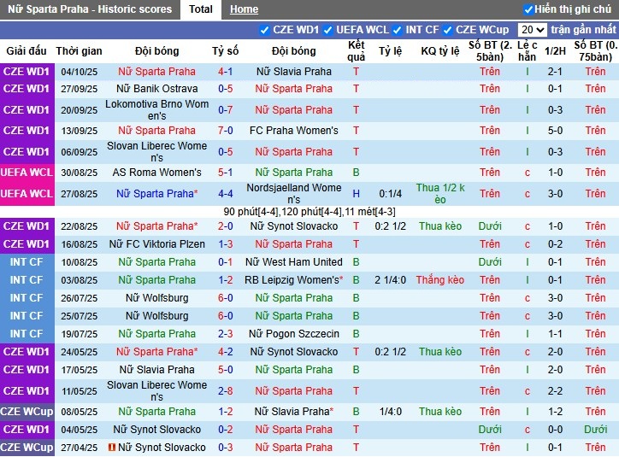This screenshot has height=457, width=619.
Task: Click the 'B' result marker for 26/07/25 match
Action: [357, 298]
